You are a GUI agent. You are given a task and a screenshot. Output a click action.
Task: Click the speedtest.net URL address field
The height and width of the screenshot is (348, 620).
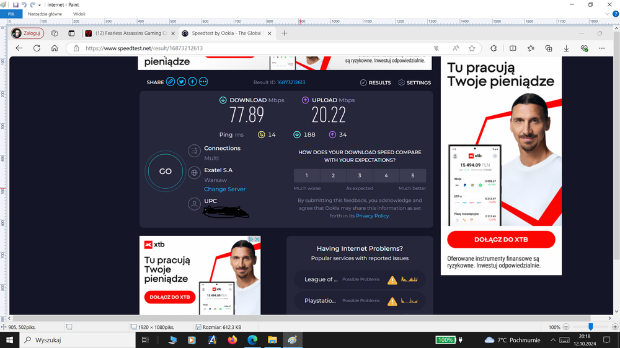point(253,48)
